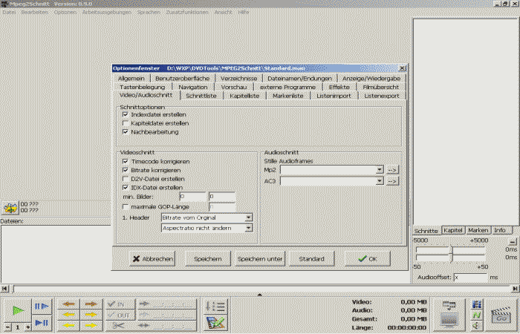This screenshot has width=520, height=334.
Task: Click the OUT marker button
Action: coord(120,315)
